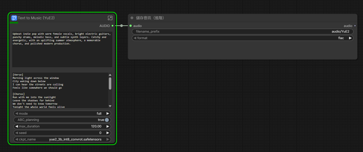Viewport: 363px width, 152px height.
Task: Open the format dropdown showing flac
Action: click(x=242, y=38)
